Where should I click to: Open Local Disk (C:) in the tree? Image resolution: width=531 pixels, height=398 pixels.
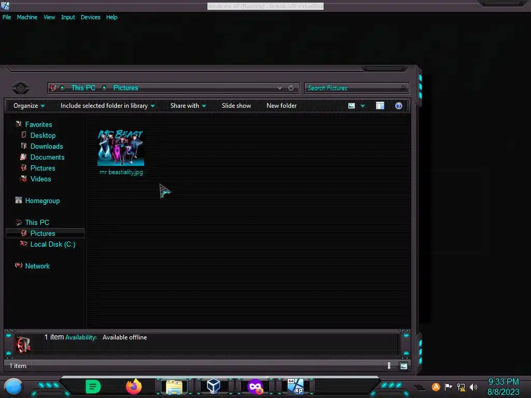(53, 244)
